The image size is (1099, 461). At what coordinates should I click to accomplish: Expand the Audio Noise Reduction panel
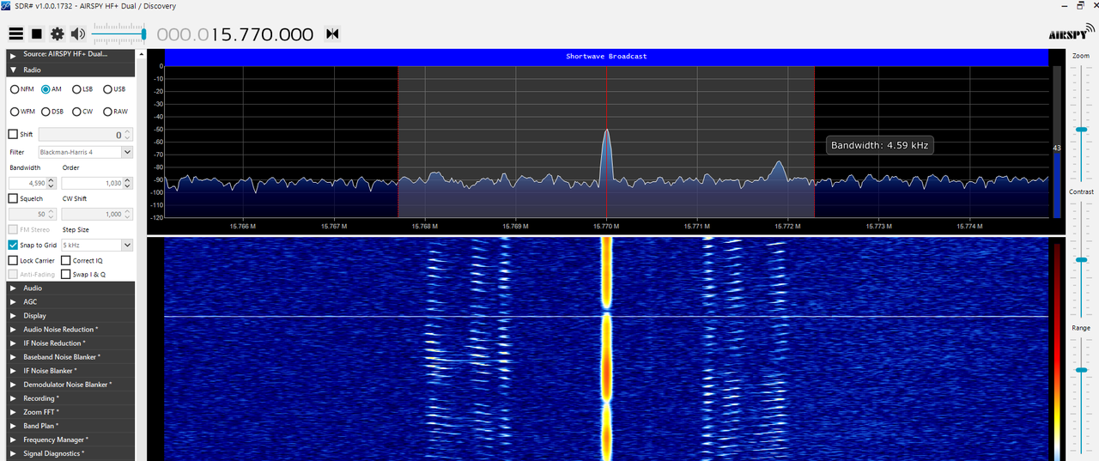71,329
